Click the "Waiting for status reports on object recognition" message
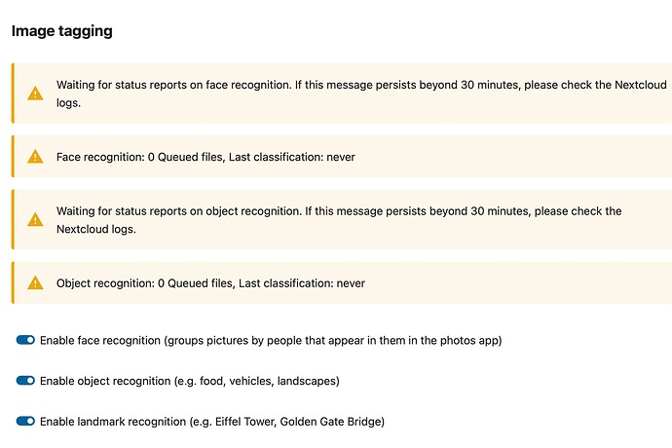Screen dimensions: 672x448 click(292, 211)
